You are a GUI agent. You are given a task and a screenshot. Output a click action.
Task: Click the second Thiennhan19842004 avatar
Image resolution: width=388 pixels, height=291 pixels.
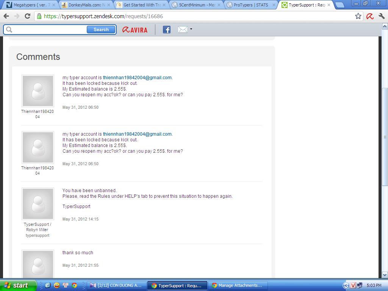[x=38, y=147]
